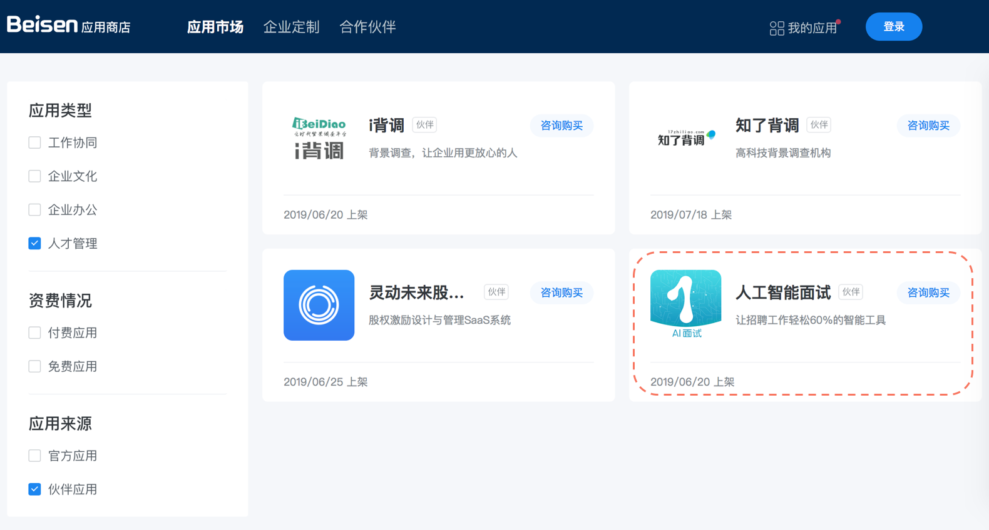Viewport: 989px width, 530px height.
Task: Open the 人工智能面试 app title
Action: (783, 292)
